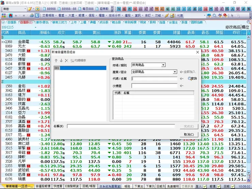Switch to the 國際指數 tab
The image size is (252, 189).
[x=197, y=22]
